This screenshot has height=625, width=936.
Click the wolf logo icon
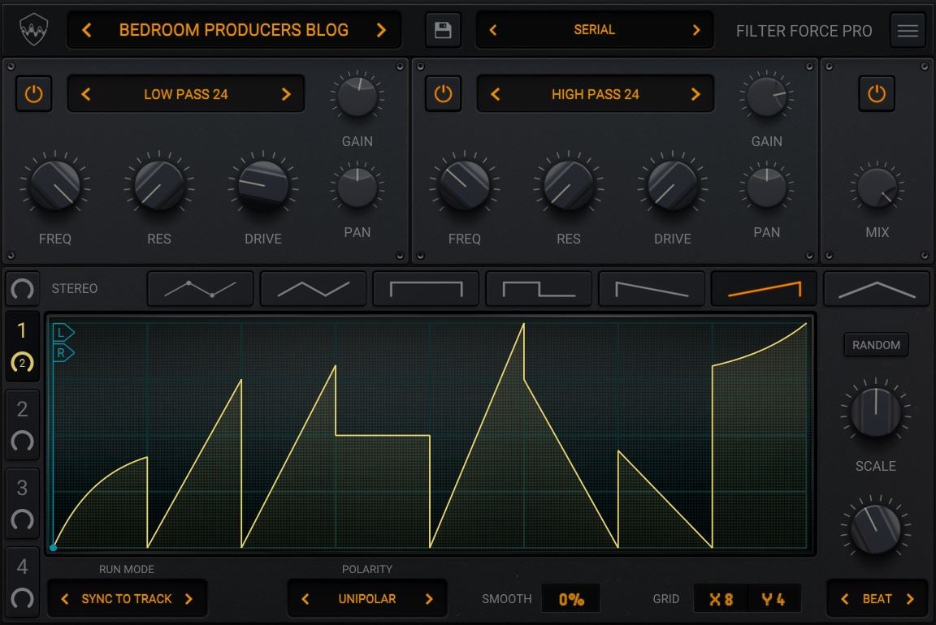33,31
